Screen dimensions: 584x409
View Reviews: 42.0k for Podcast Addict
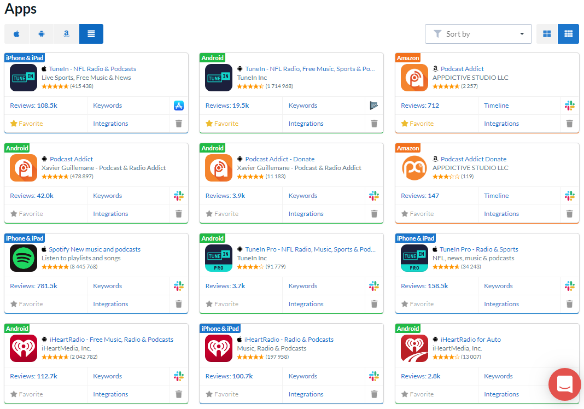coord(32,196)
